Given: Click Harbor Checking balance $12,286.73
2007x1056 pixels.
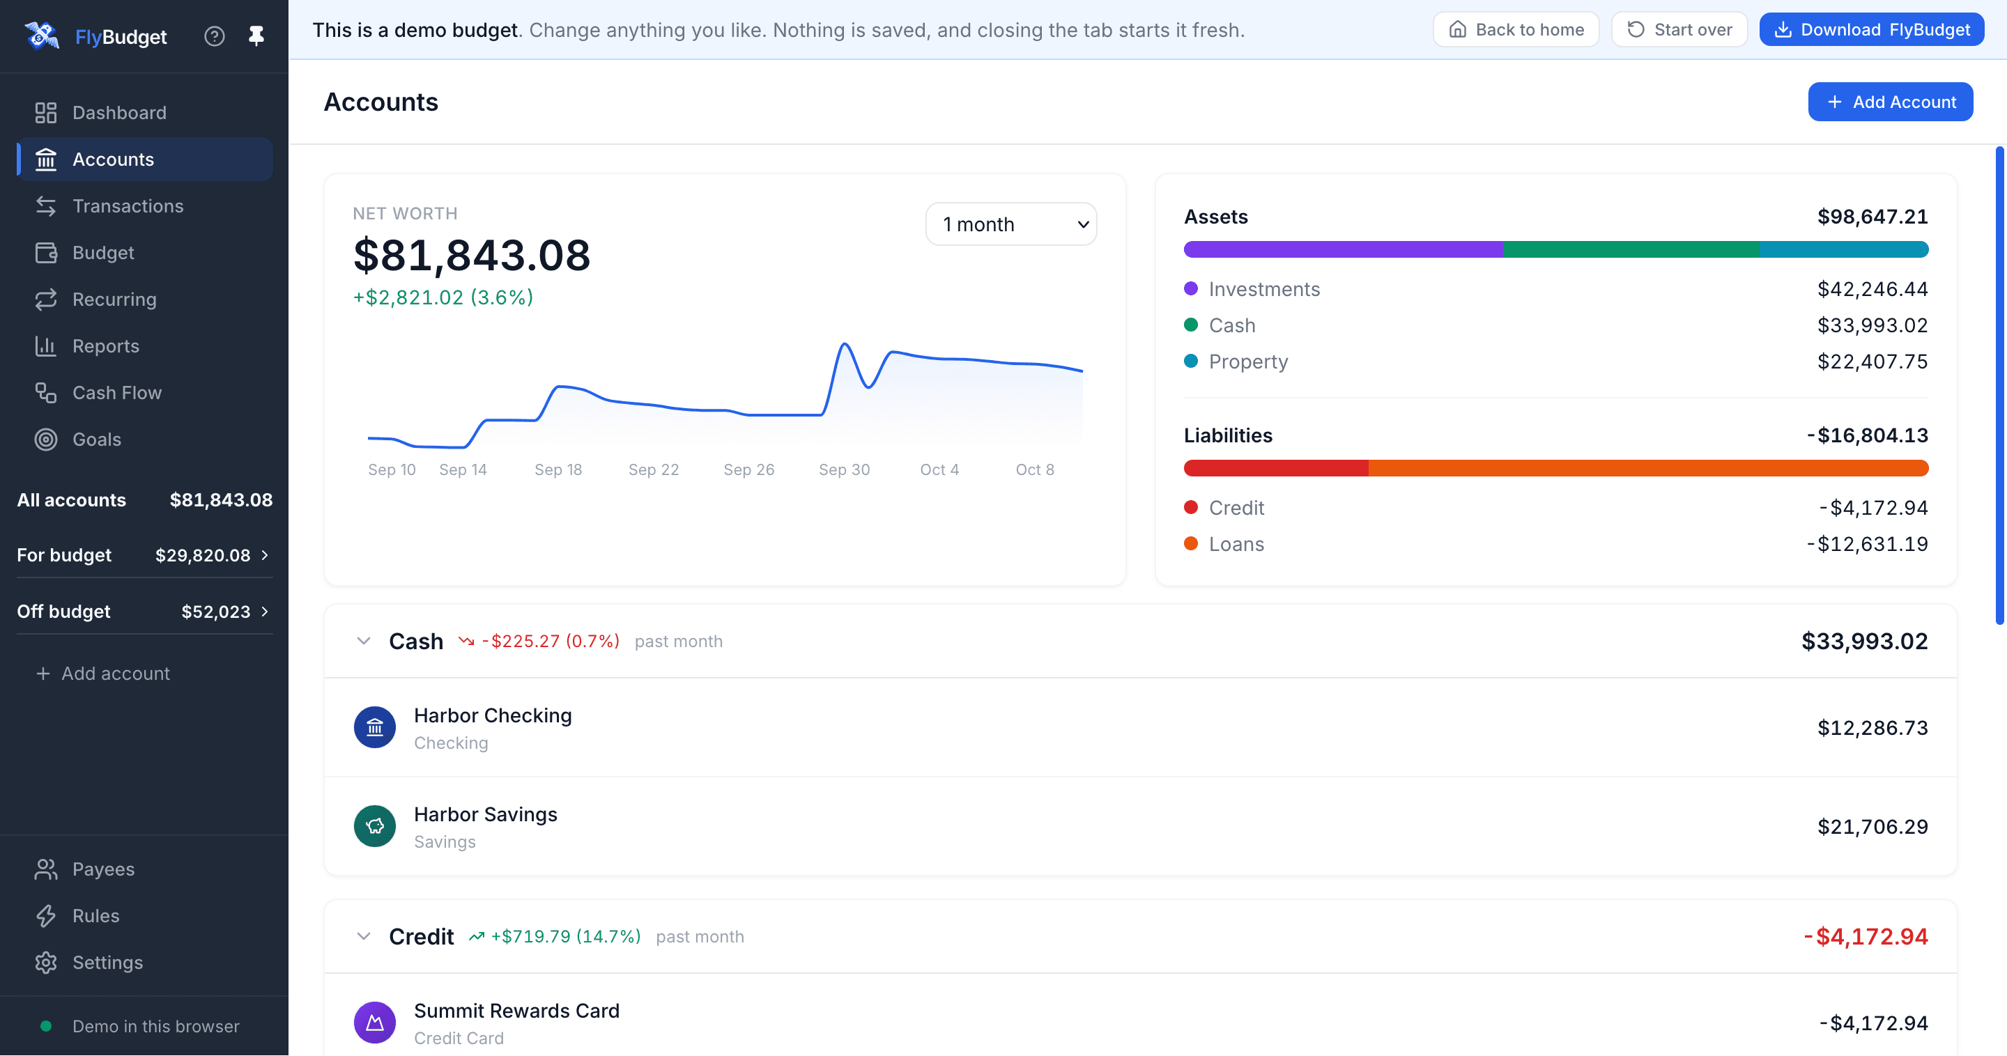Looking at the screenshot, I should 1873,728.
